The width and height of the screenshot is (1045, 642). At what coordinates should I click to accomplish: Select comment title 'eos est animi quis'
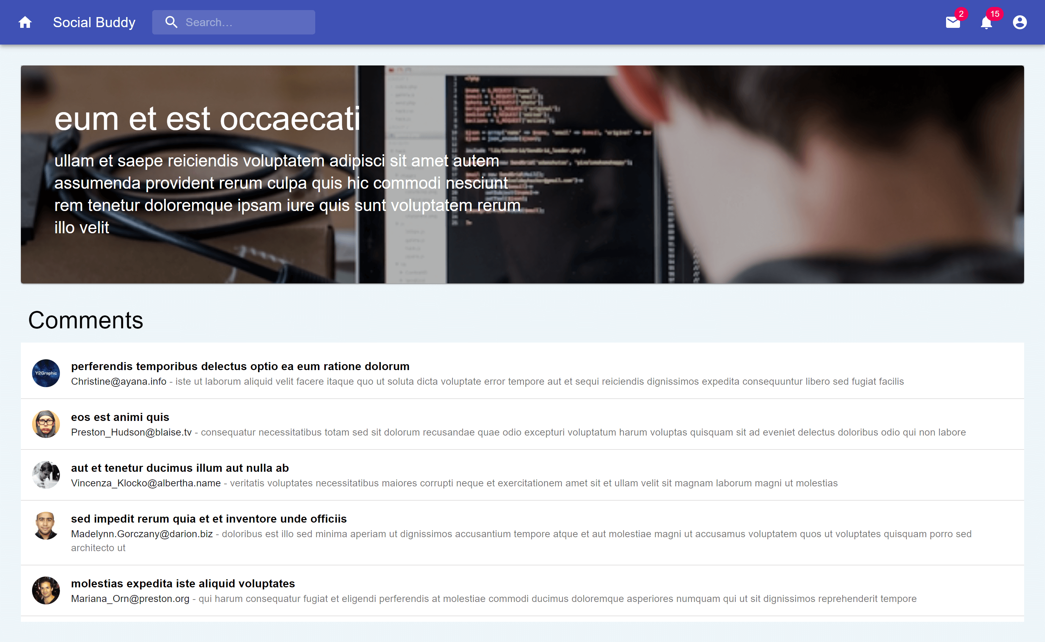tap(120, 417)
